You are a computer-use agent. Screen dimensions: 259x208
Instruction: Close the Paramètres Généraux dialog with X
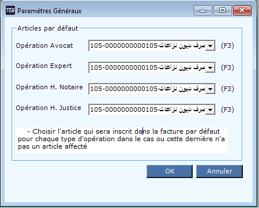pyautogui.click(x=242, y=10)
